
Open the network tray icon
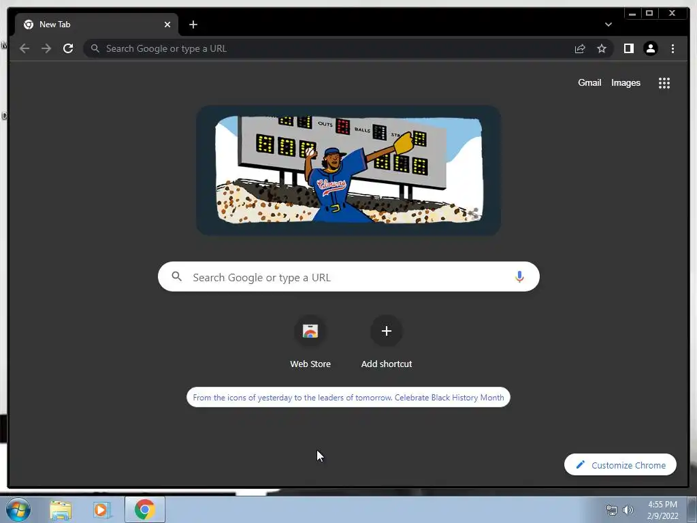pyautogui.click(x=612, y=509)
